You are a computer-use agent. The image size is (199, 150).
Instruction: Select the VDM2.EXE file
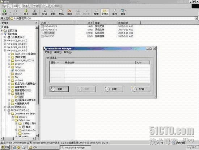point(48,36)
